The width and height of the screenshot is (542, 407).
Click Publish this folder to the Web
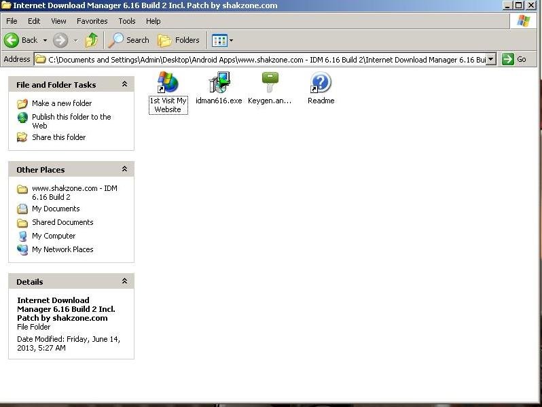(71, 121)
